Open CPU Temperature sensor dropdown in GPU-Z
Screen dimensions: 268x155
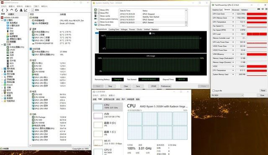[233, 70]
